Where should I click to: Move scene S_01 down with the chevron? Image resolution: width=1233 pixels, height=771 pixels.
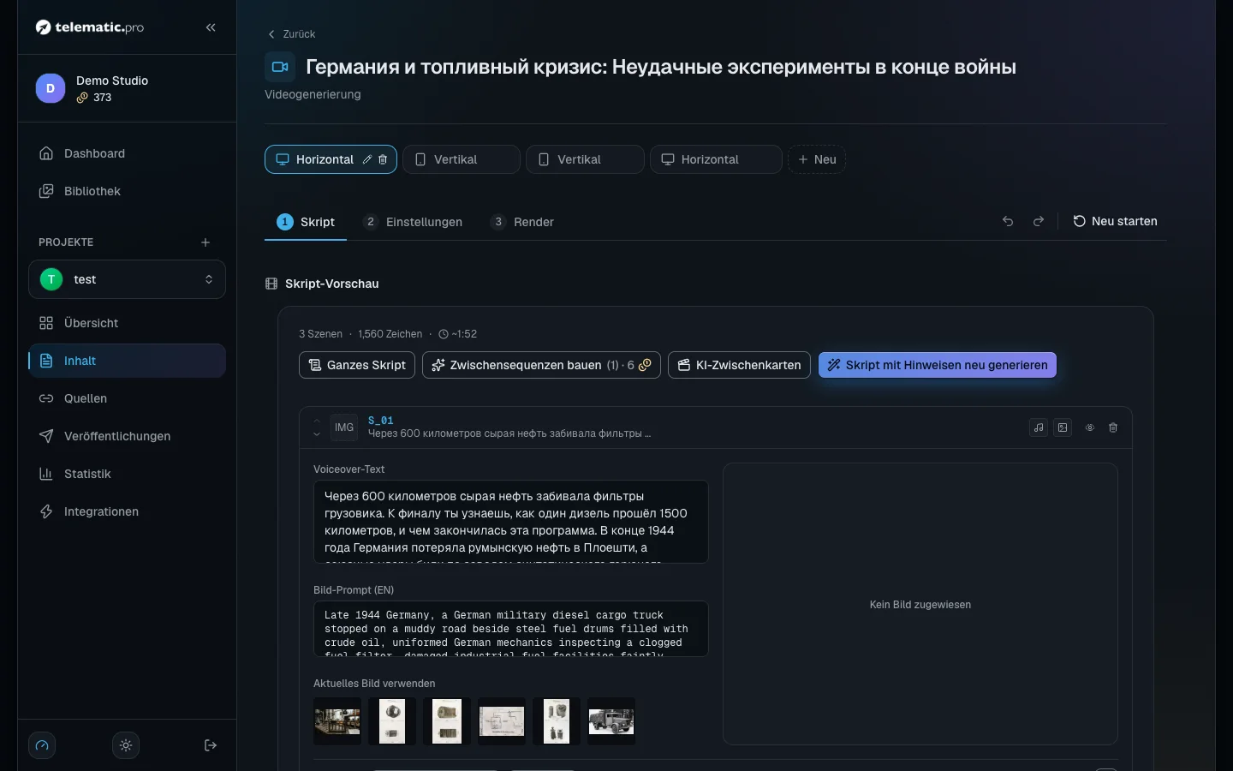click(x=317, y=434)
